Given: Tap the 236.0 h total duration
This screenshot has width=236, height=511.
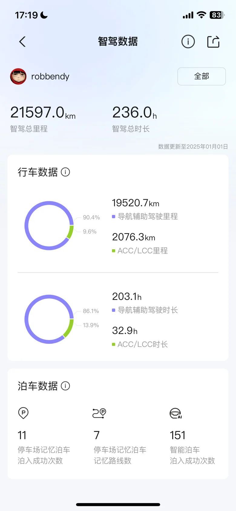Looking at the screenshot, I should 134,113.
